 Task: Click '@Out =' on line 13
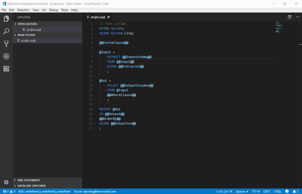105,81
